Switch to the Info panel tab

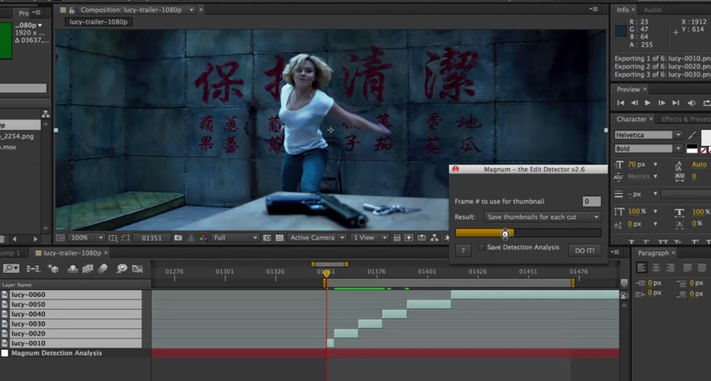[623, 9]
